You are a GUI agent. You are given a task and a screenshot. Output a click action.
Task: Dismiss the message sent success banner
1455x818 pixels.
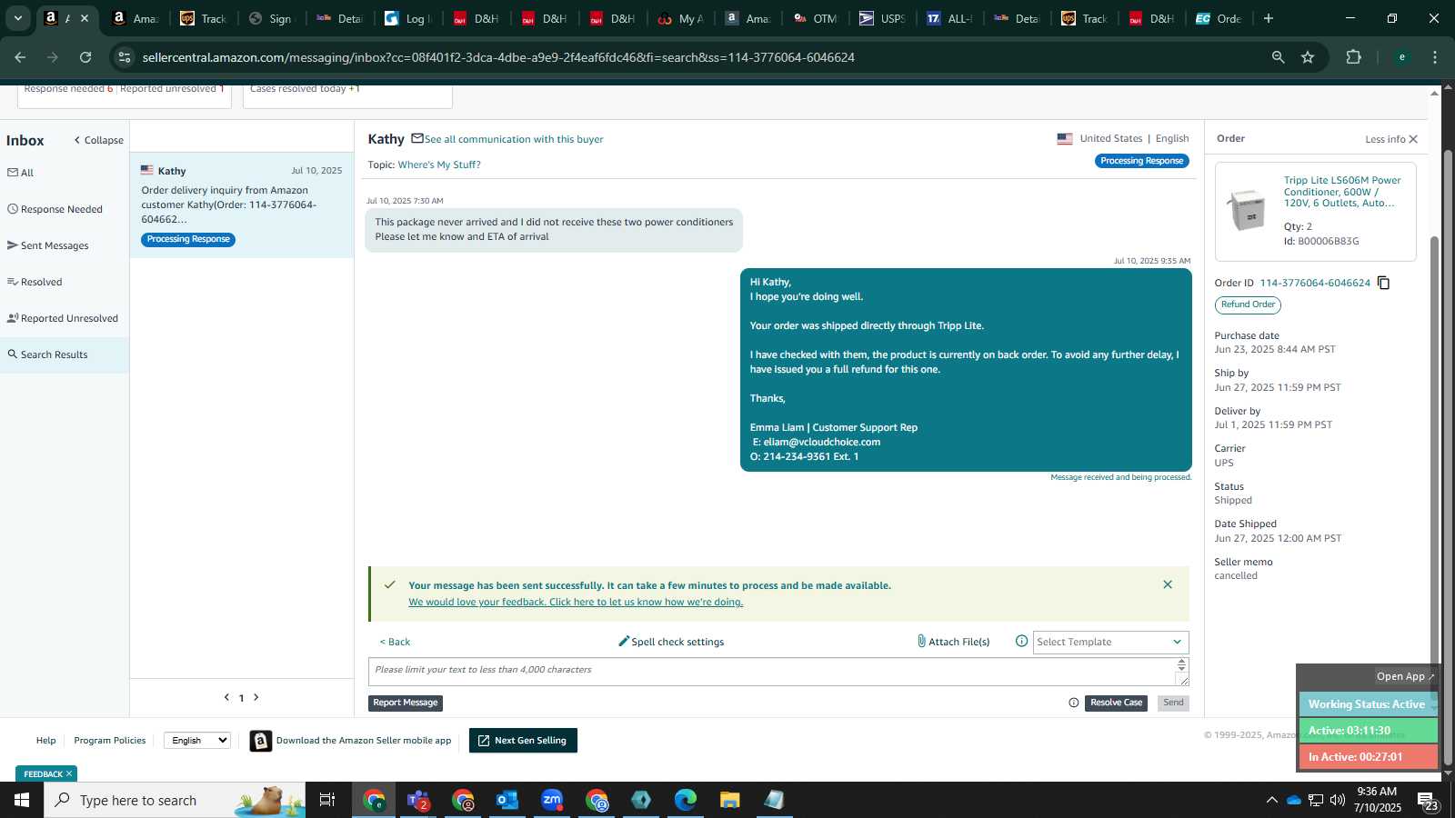pyautogui.click(x=1168, y=584)
